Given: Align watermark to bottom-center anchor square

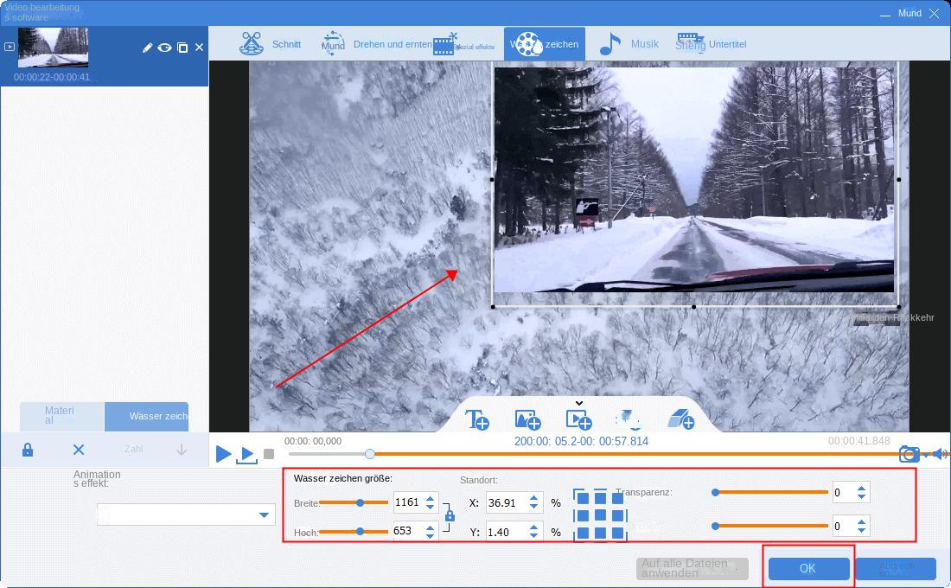Looking at the screenshot, I should pyautogui.click(x=600, y=533).
